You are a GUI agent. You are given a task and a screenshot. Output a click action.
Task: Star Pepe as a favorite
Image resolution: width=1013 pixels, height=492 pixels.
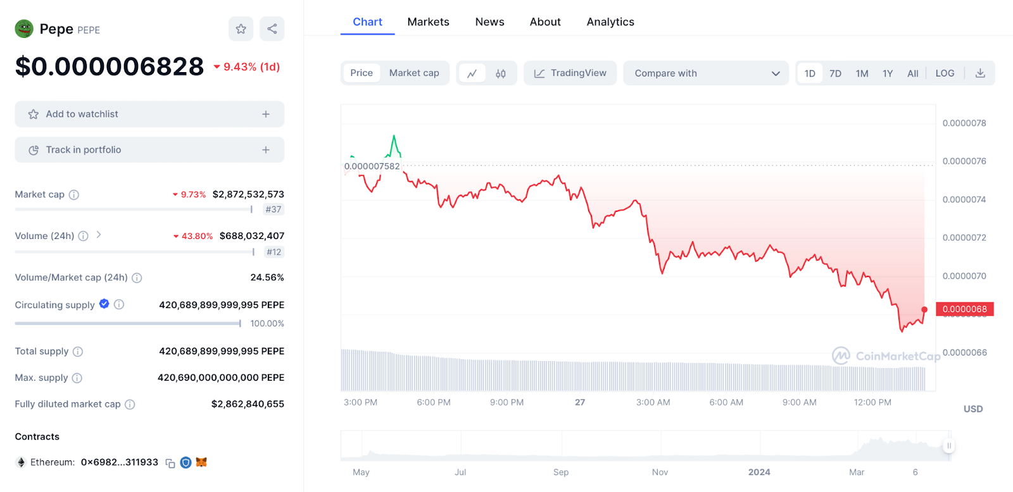point(241,29)
